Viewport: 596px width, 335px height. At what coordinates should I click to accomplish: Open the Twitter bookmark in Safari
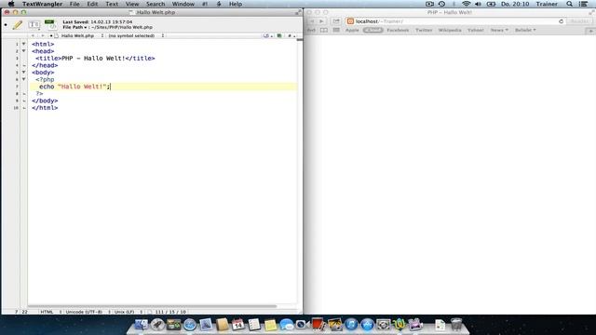pos(424,30)
